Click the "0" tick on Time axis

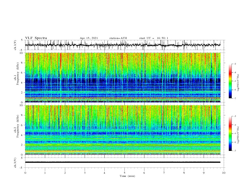pos(25,173)
